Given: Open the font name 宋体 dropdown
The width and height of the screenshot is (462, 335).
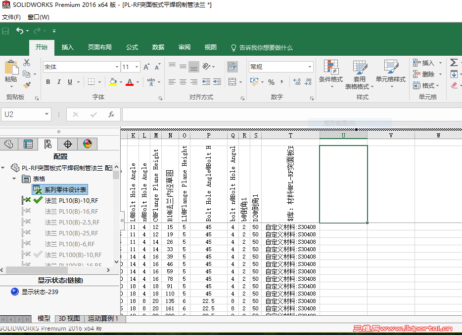Looking at the screenshot, I should pos(117,67).
